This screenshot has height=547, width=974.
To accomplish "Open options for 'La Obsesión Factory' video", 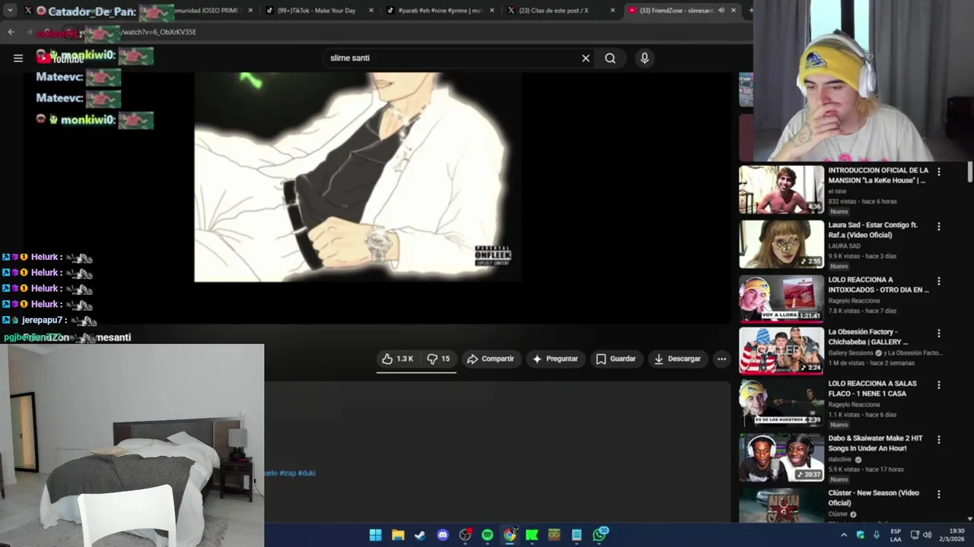I will [x=939, y=334].
